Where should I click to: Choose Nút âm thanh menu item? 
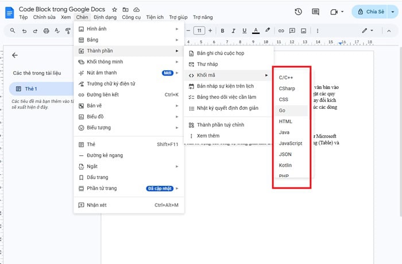[129, 72]
